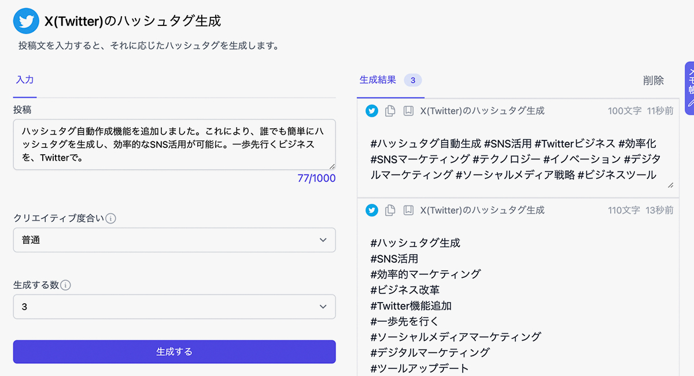
Task: Click inside the 投稿 text area
Action: coord(173,144)
